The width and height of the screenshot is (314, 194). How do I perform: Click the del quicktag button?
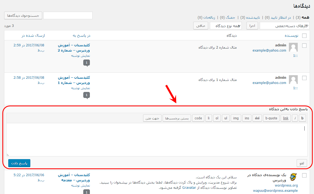tap(257, 118)
